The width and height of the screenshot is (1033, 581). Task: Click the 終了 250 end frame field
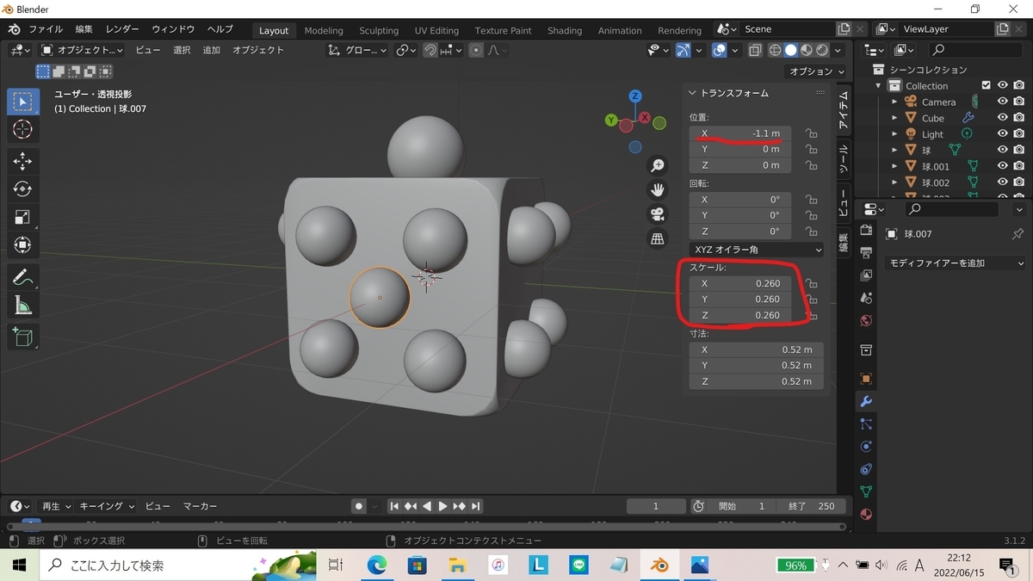pyautogui.click(x=811, y=506)
